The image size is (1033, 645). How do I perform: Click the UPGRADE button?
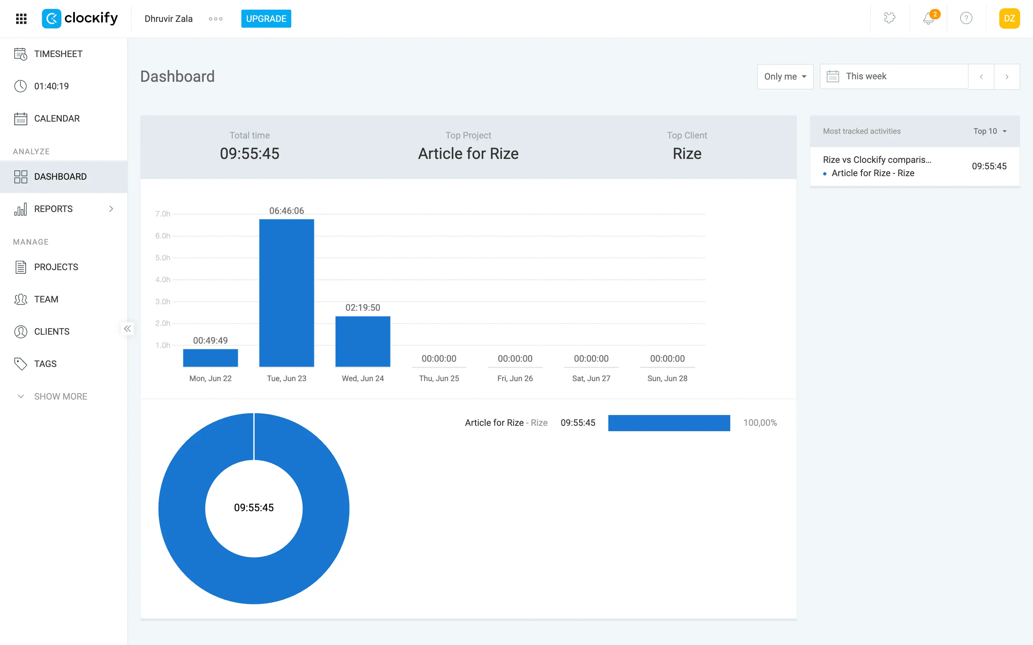point(266,19)
